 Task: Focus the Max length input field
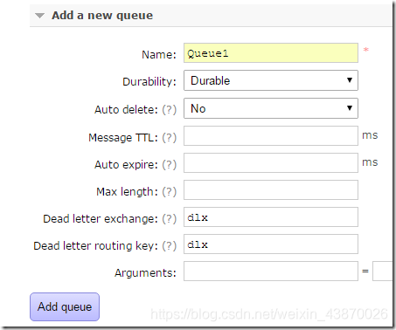click(271, 189)
